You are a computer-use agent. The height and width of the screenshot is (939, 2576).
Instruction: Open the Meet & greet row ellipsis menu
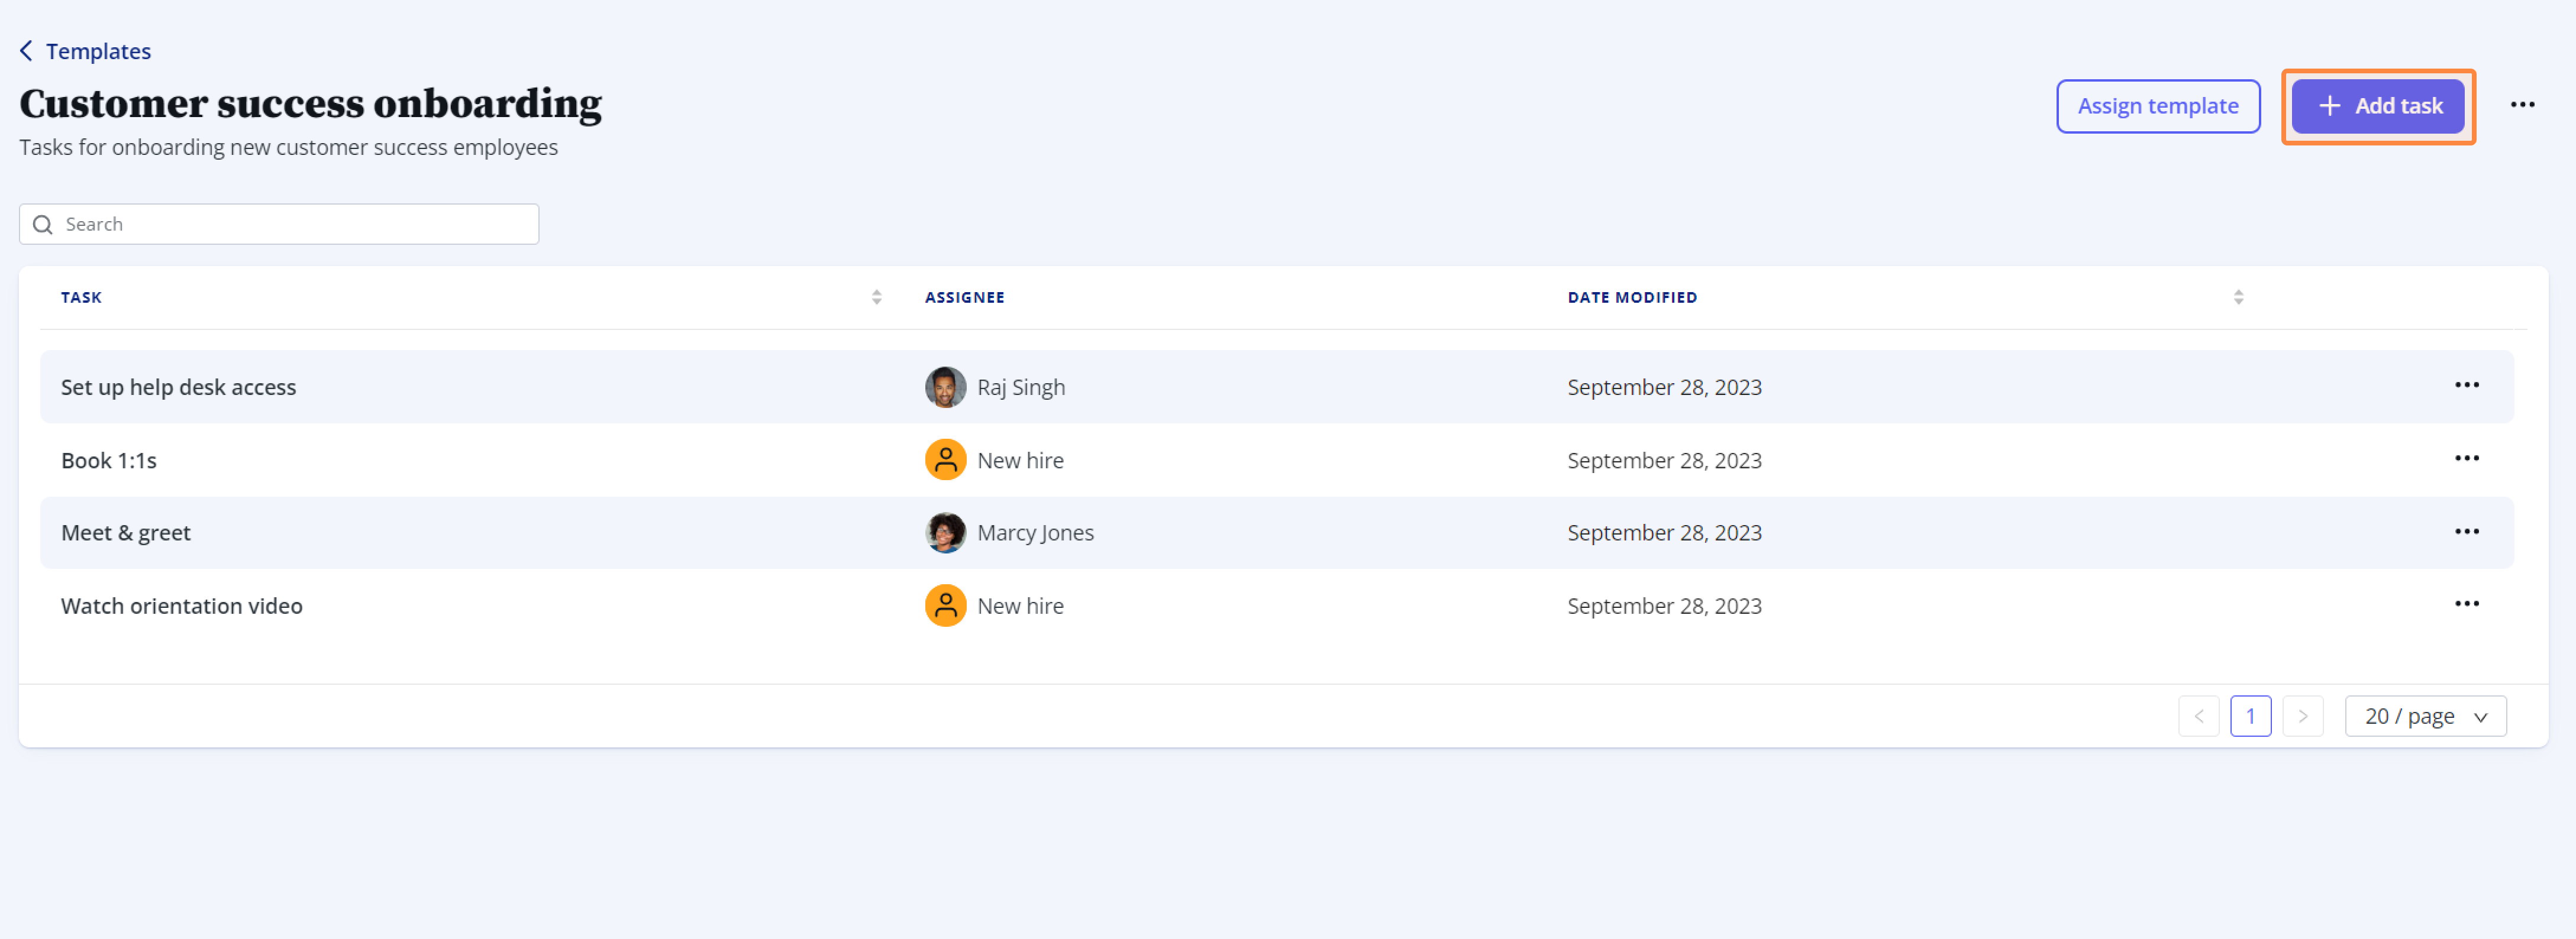click(x=2466, y=532)
